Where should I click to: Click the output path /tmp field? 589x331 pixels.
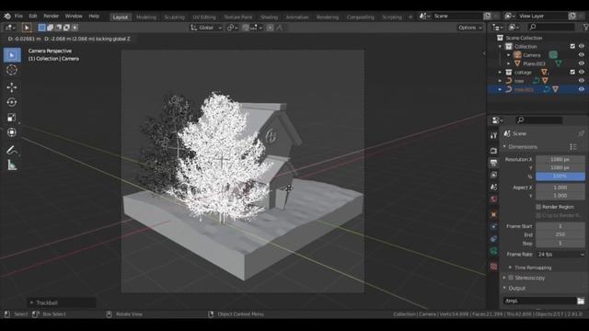539,301
